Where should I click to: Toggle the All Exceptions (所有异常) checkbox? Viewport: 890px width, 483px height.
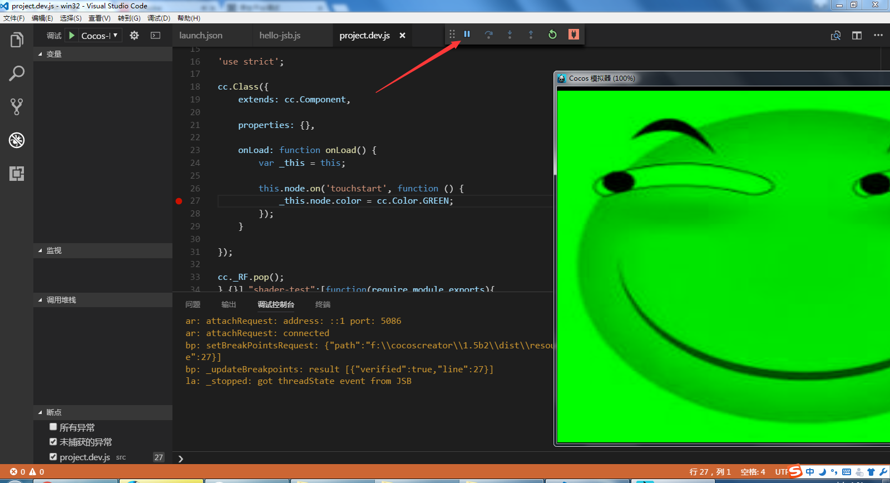point(53,427)
